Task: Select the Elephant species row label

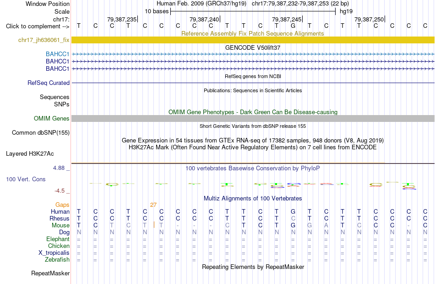Action: (x=58, y=239)
